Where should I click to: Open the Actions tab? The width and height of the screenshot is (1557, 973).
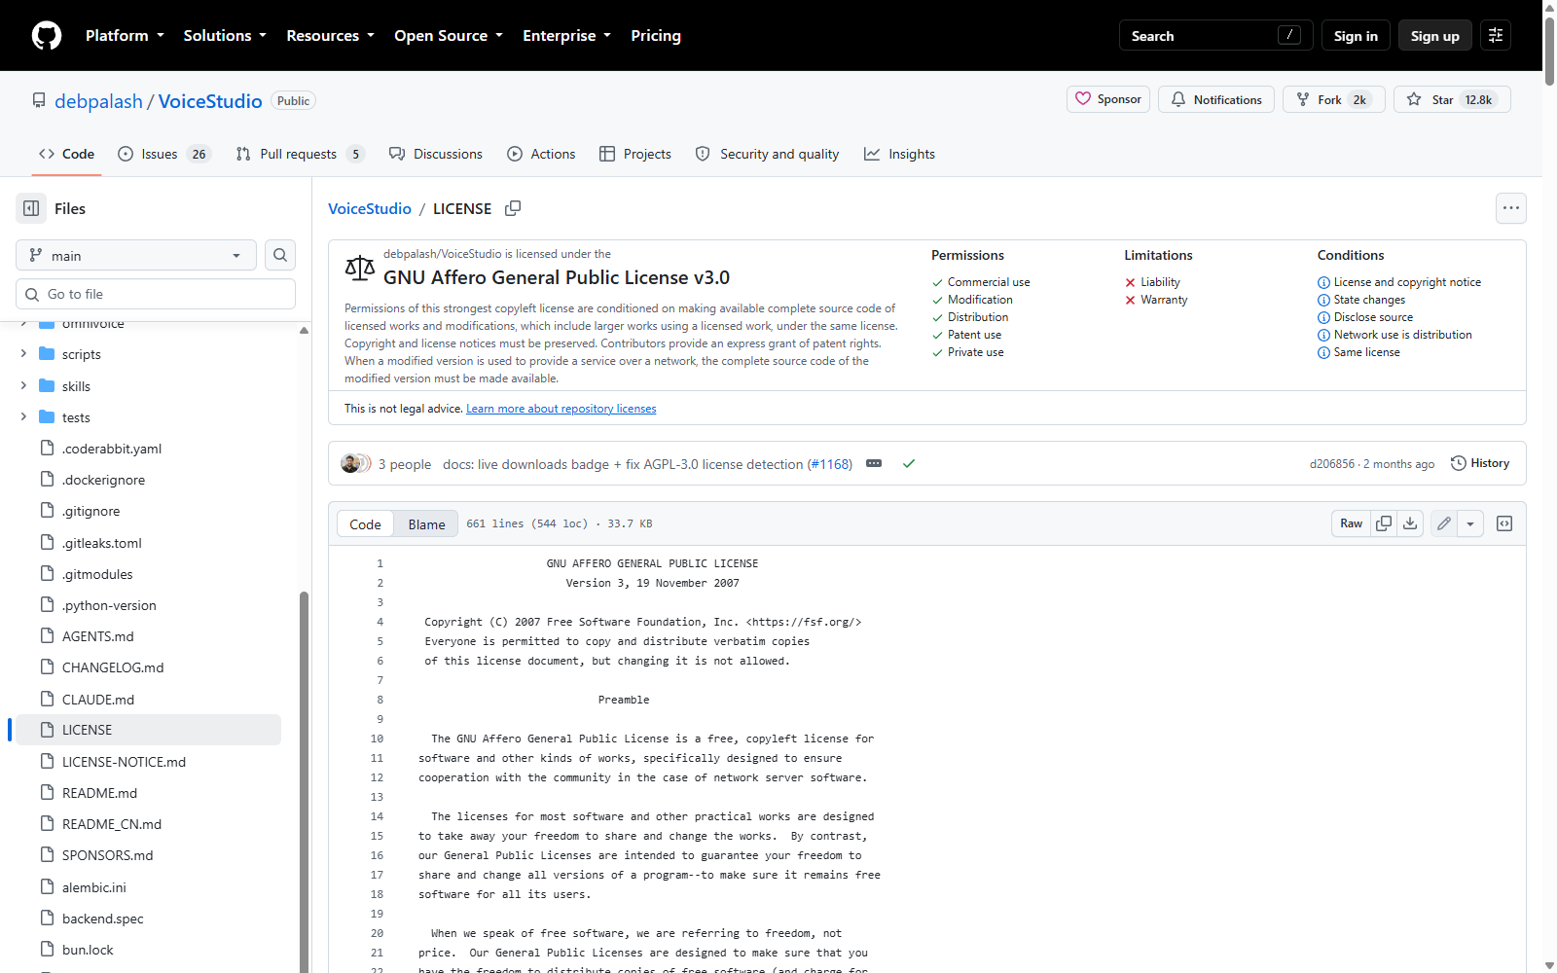[541, 154]
